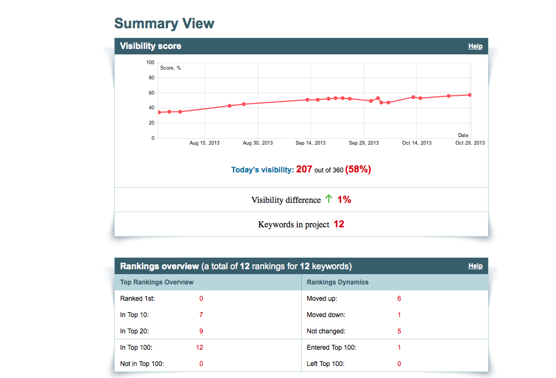Click the 'Aug 30, 2013' axis date label
The image size is (556, 378).
point(258,143)
